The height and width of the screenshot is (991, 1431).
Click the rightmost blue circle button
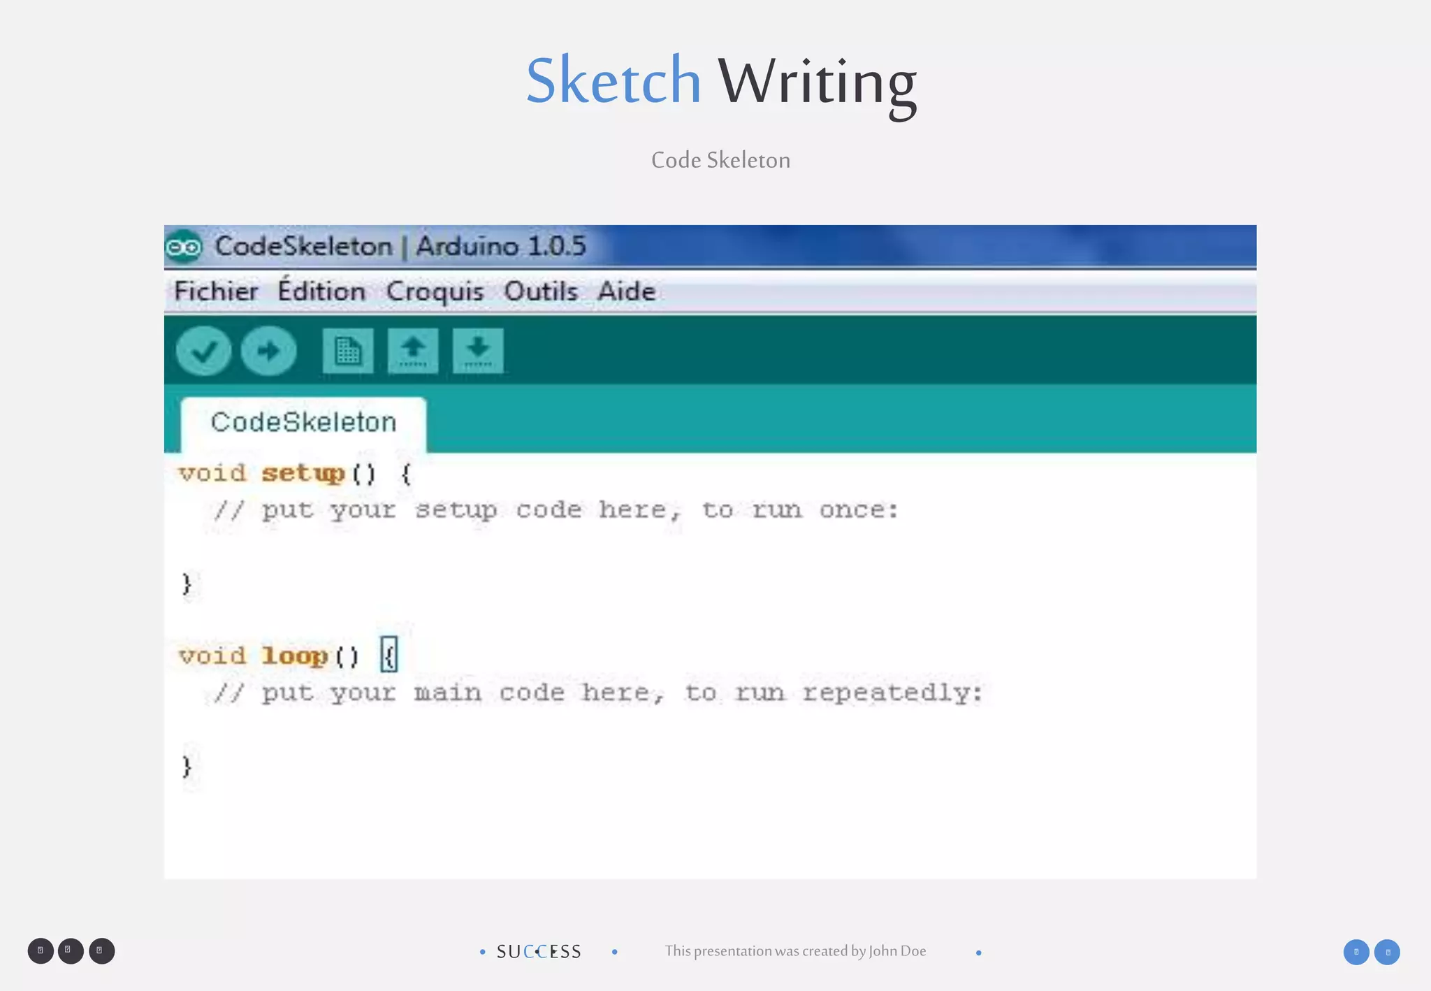click(x=1387, y=952)
